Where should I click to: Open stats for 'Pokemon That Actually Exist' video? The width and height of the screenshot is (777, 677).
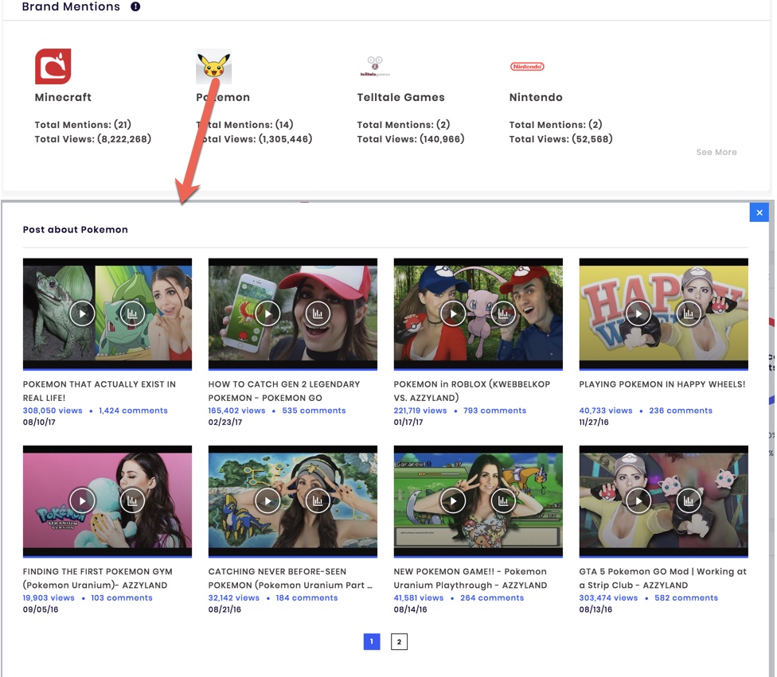tap(132, 313)
